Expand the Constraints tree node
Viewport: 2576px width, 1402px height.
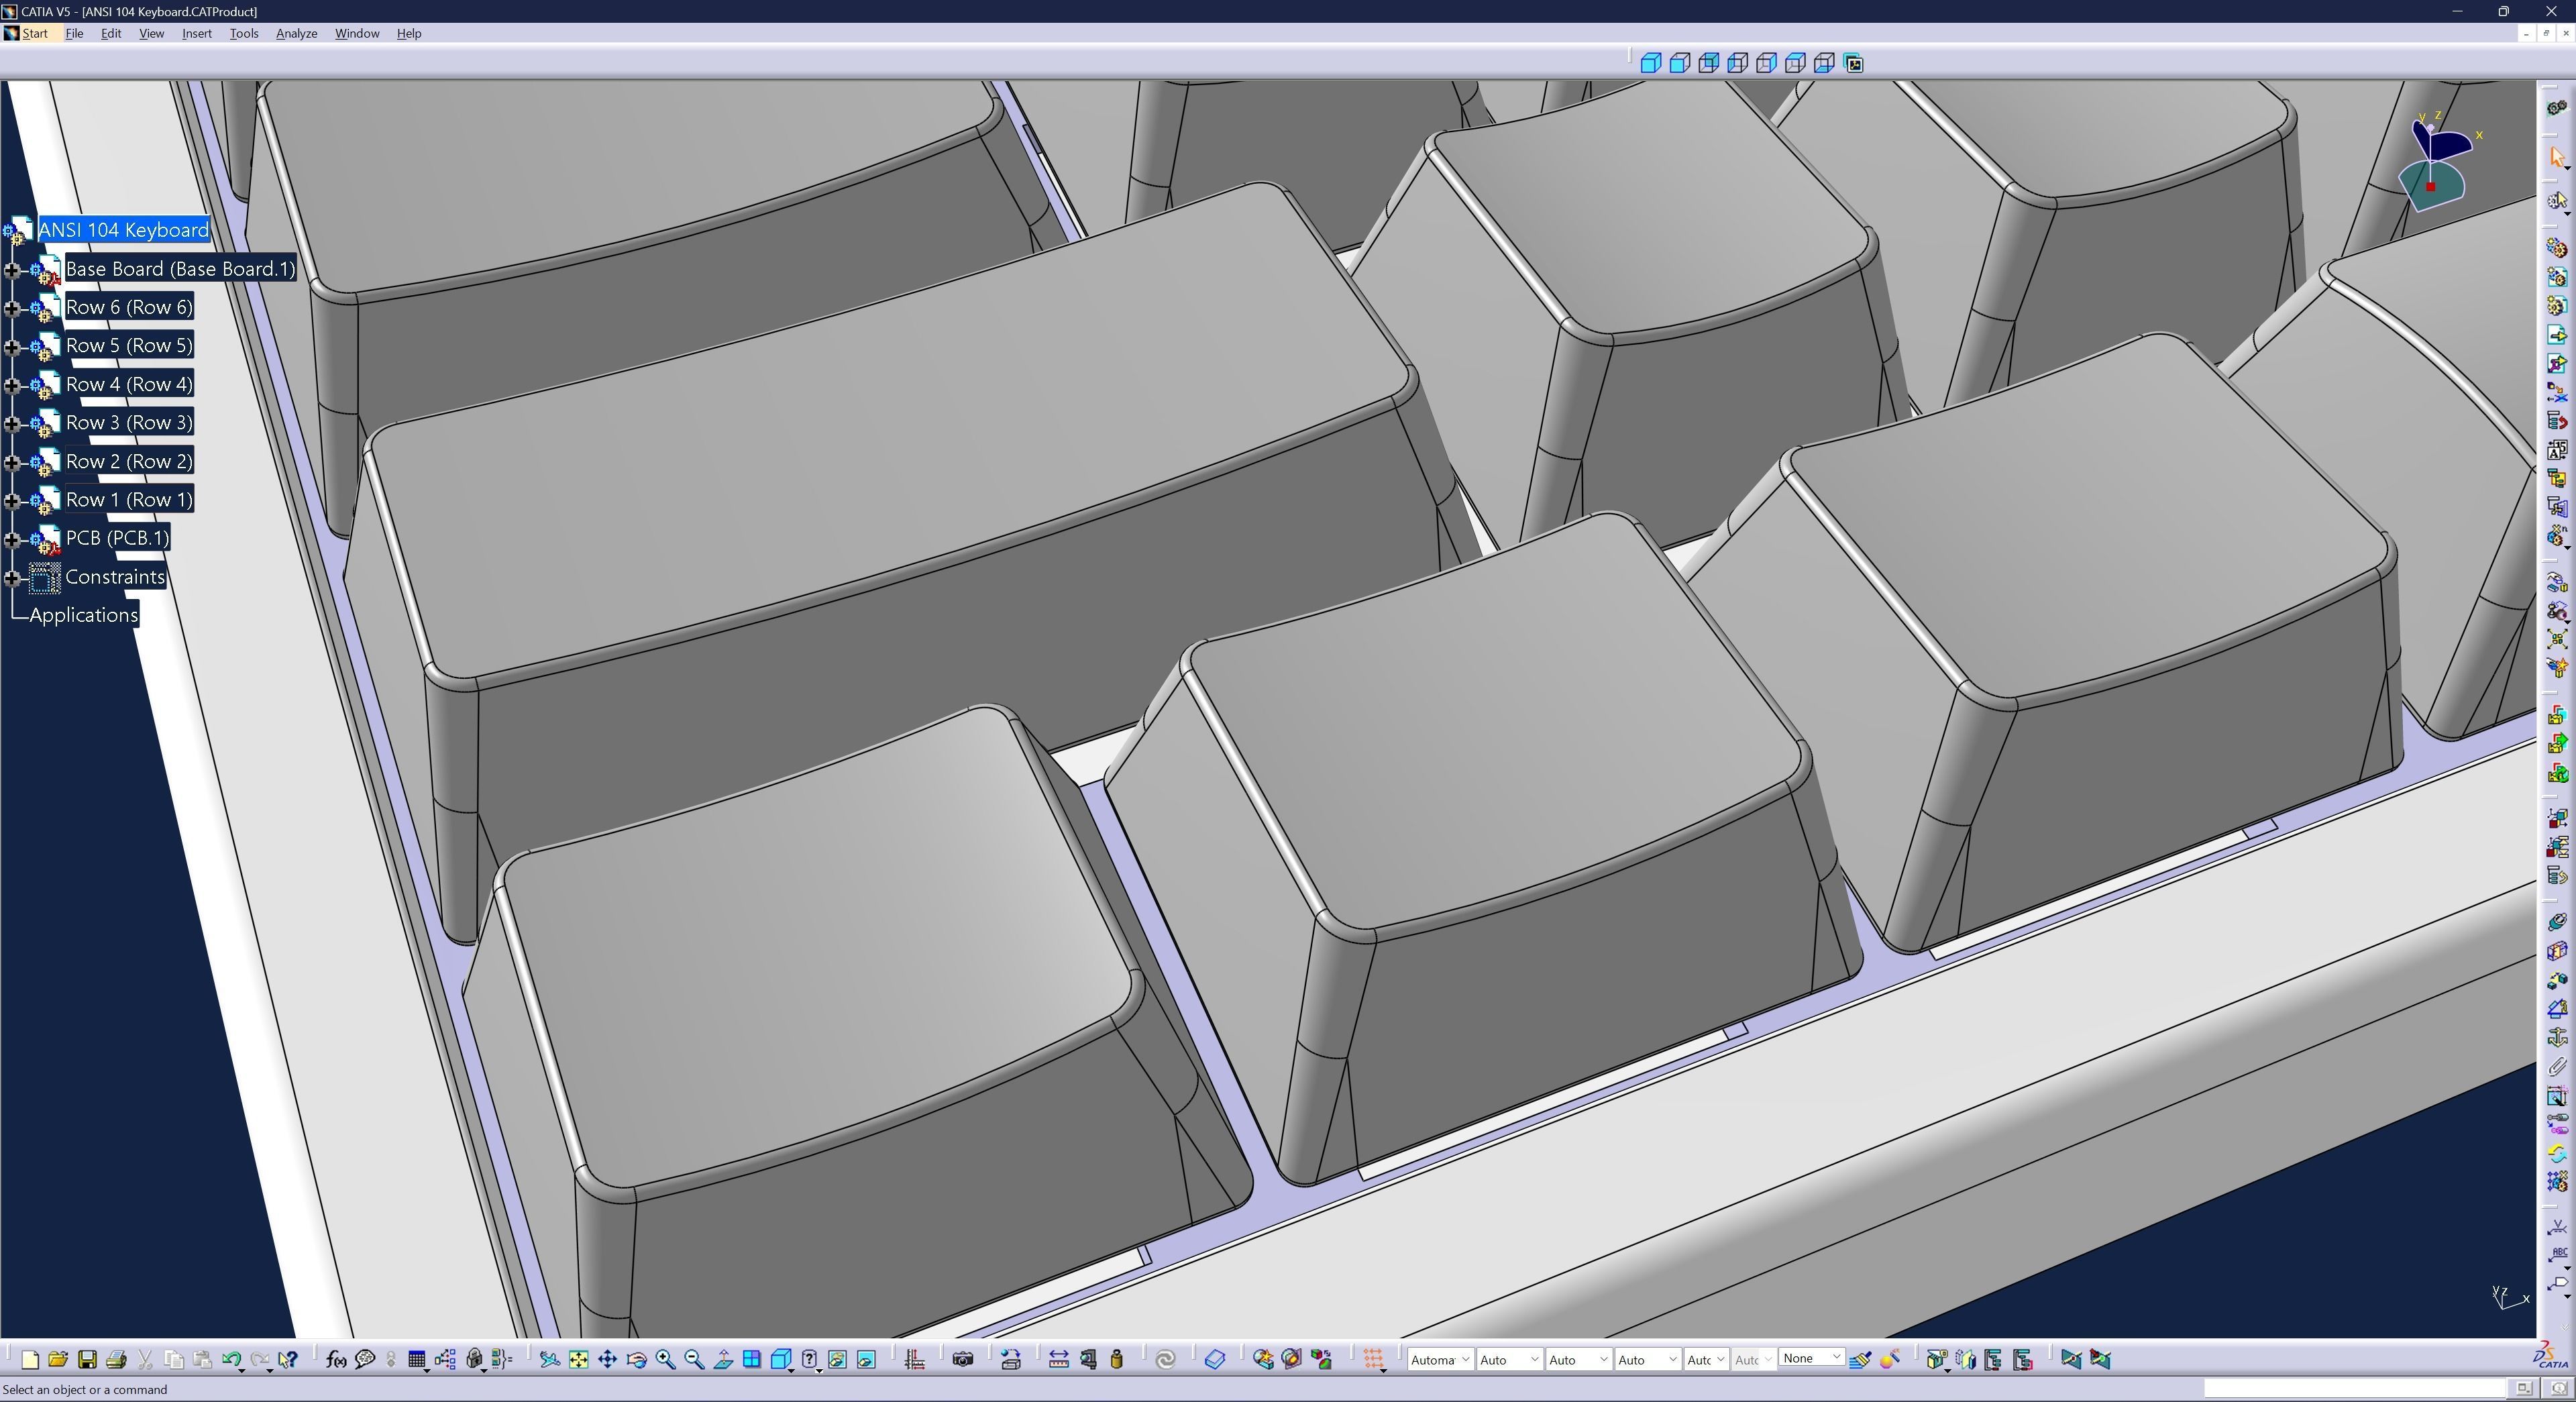(12, 578)
